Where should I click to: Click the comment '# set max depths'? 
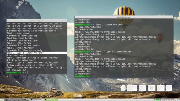17,55
